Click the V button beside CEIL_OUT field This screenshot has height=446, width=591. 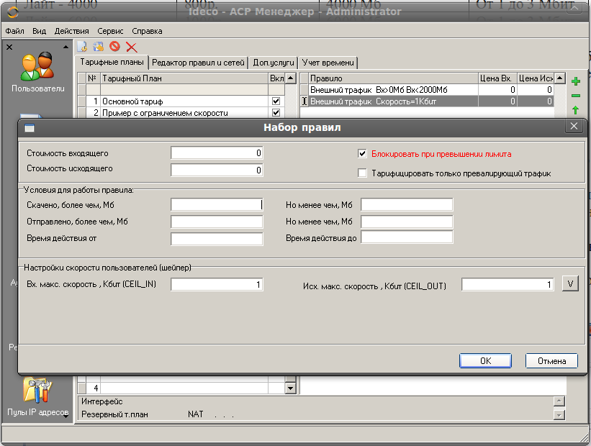click(569, 284)
